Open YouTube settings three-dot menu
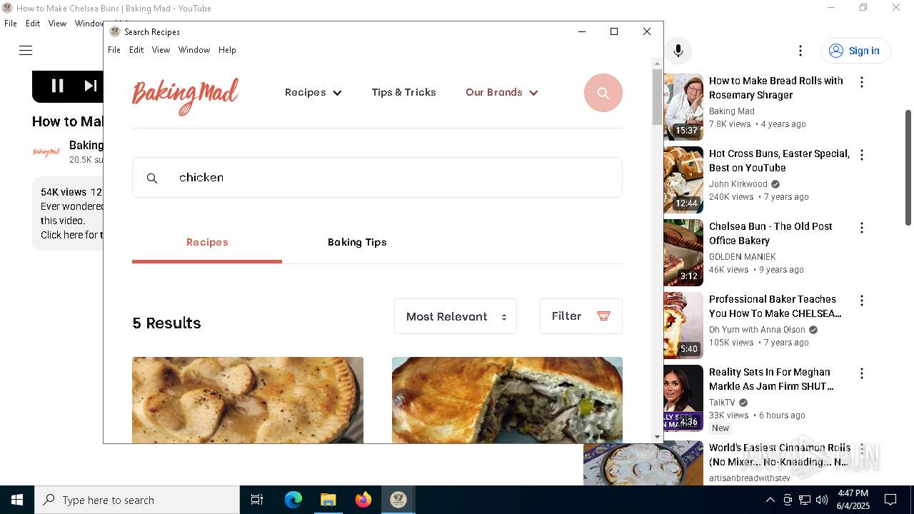This screenshot has width=914, height=514. point(800,51)
